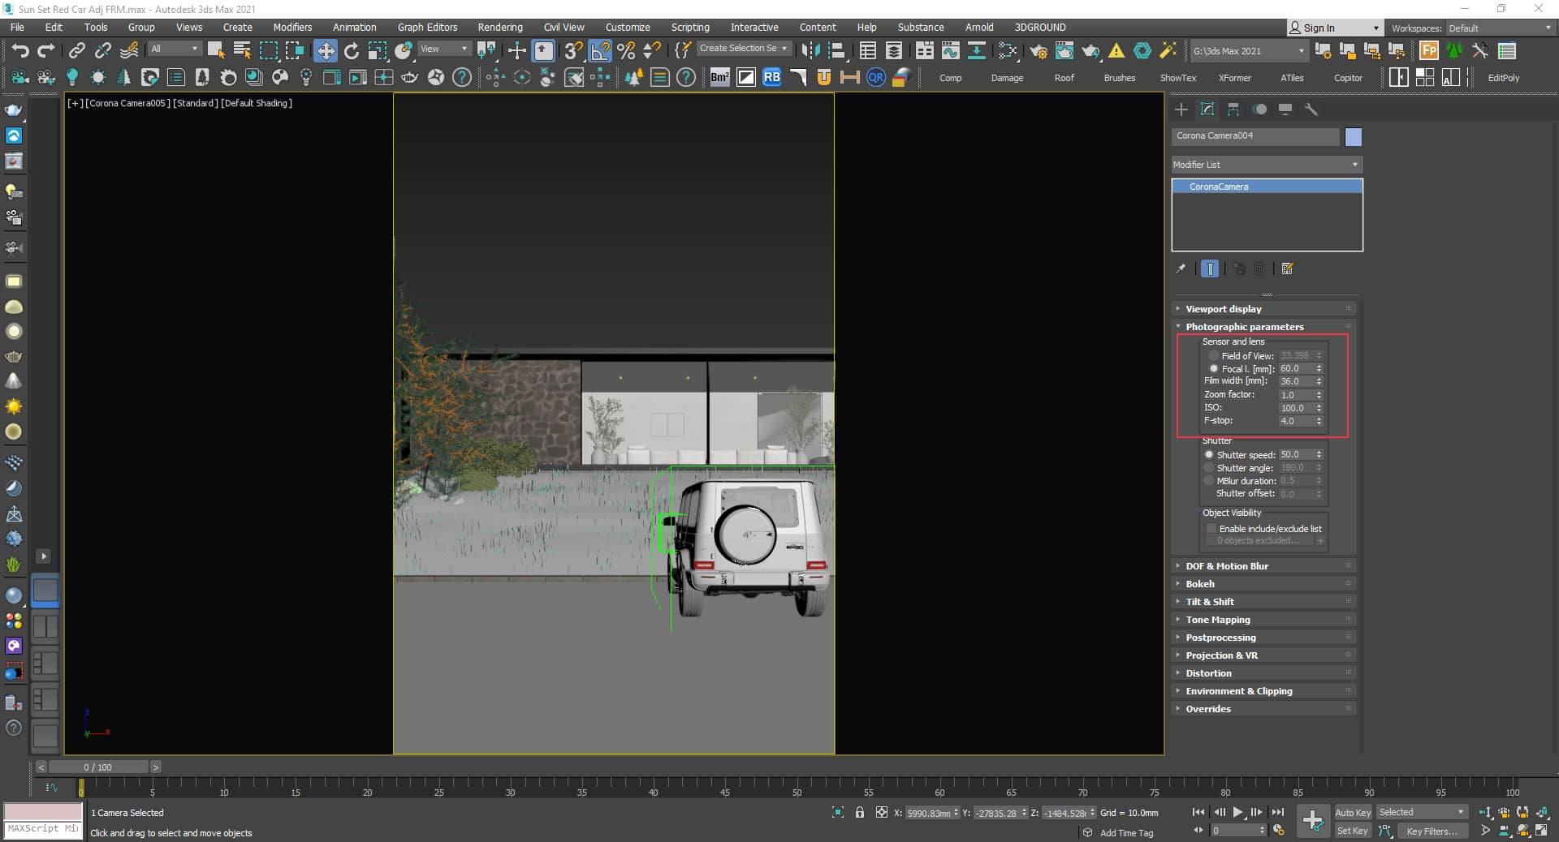1559x842 pixels.
Task: Click the Mirror tool icon
Action: point(810,50)
